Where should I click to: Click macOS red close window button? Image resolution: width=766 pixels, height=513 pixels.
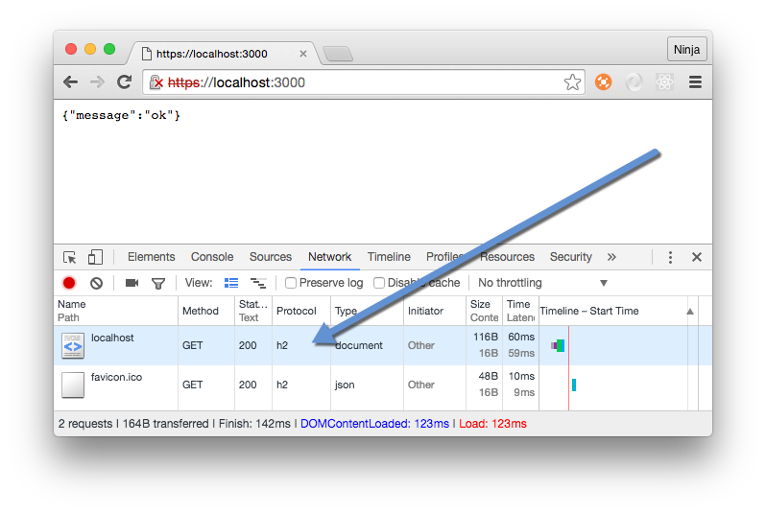point(71,49)
